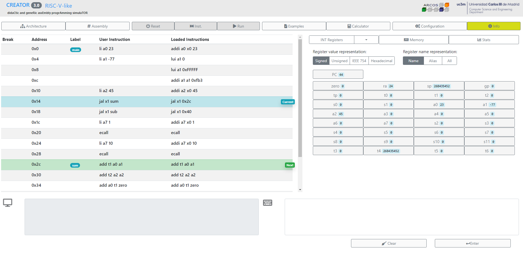Reset the simulator using the power icon
Image resolution: width=523 pixels, height=257 pixels.
(153, 26)
